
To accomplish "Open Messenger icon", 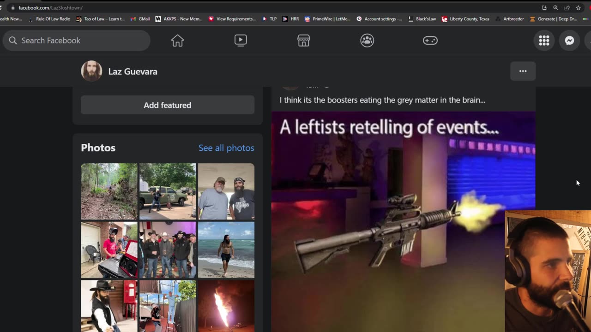I will [570, 41].
